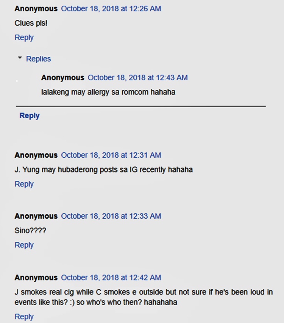Viewport: 284px width, 323px height.
Task: Reply to the "J smokes real cig" comment
Action: [x=24, y=317]
